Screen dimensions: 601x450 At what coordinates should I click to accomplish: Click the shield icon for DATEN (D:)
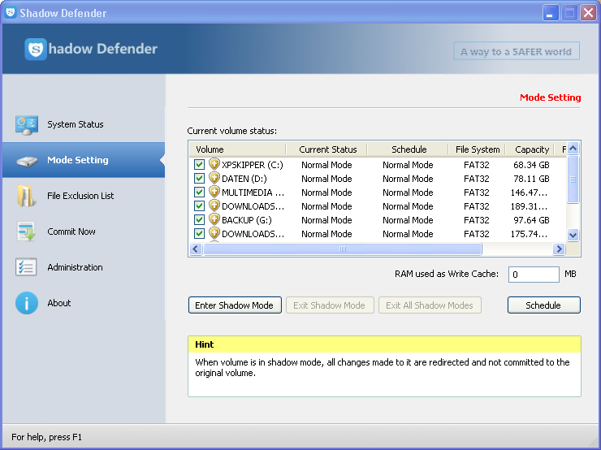coord(214,178)
